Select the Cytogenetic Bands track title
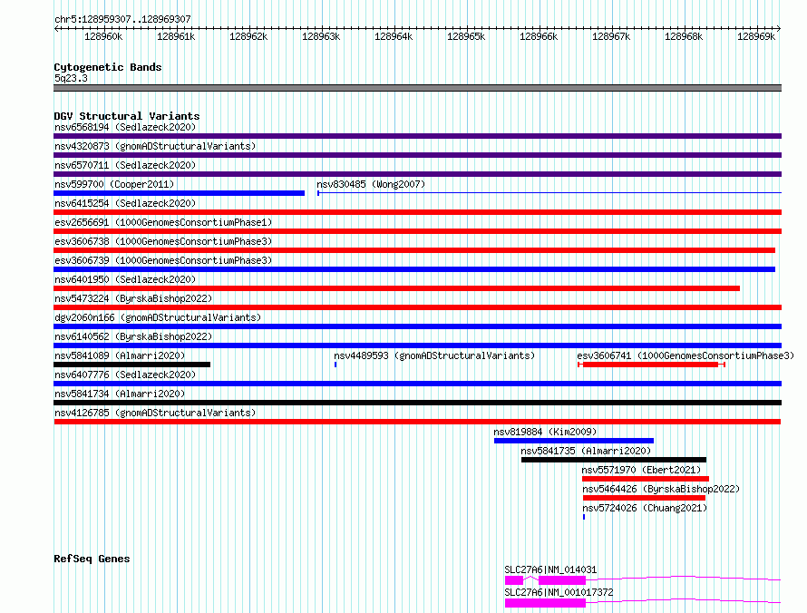Image resolution: width=807 pixels, height=613 pixels. pos(108,67)
